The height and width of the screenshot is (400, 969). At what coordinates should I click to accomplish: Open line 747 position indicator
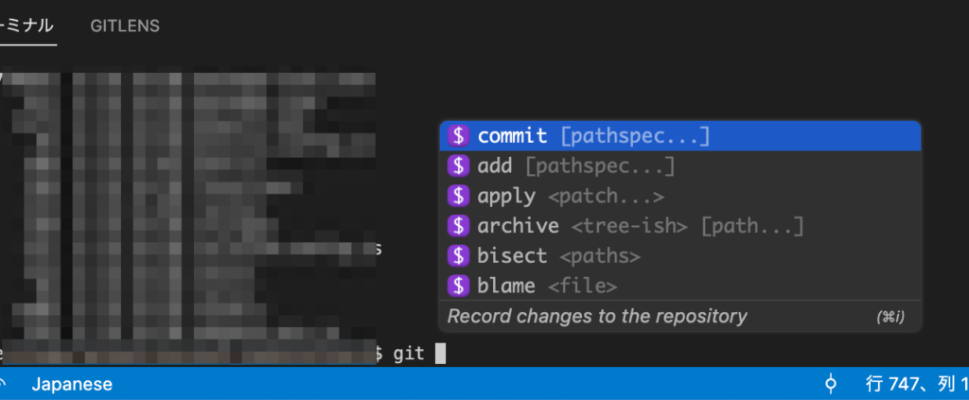point(917,385)
